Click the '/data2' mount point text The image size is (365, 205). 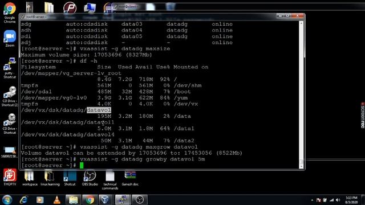click(184, 141)
